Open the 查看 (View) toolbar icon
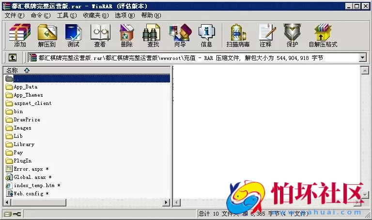The image size is (372, 220). 100,35
